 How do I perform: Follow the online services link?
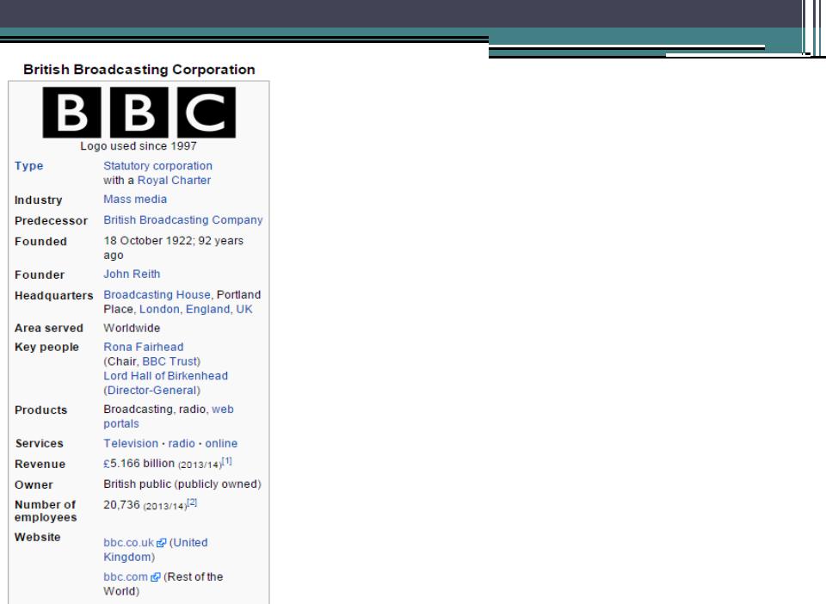(x=221, y=443)
